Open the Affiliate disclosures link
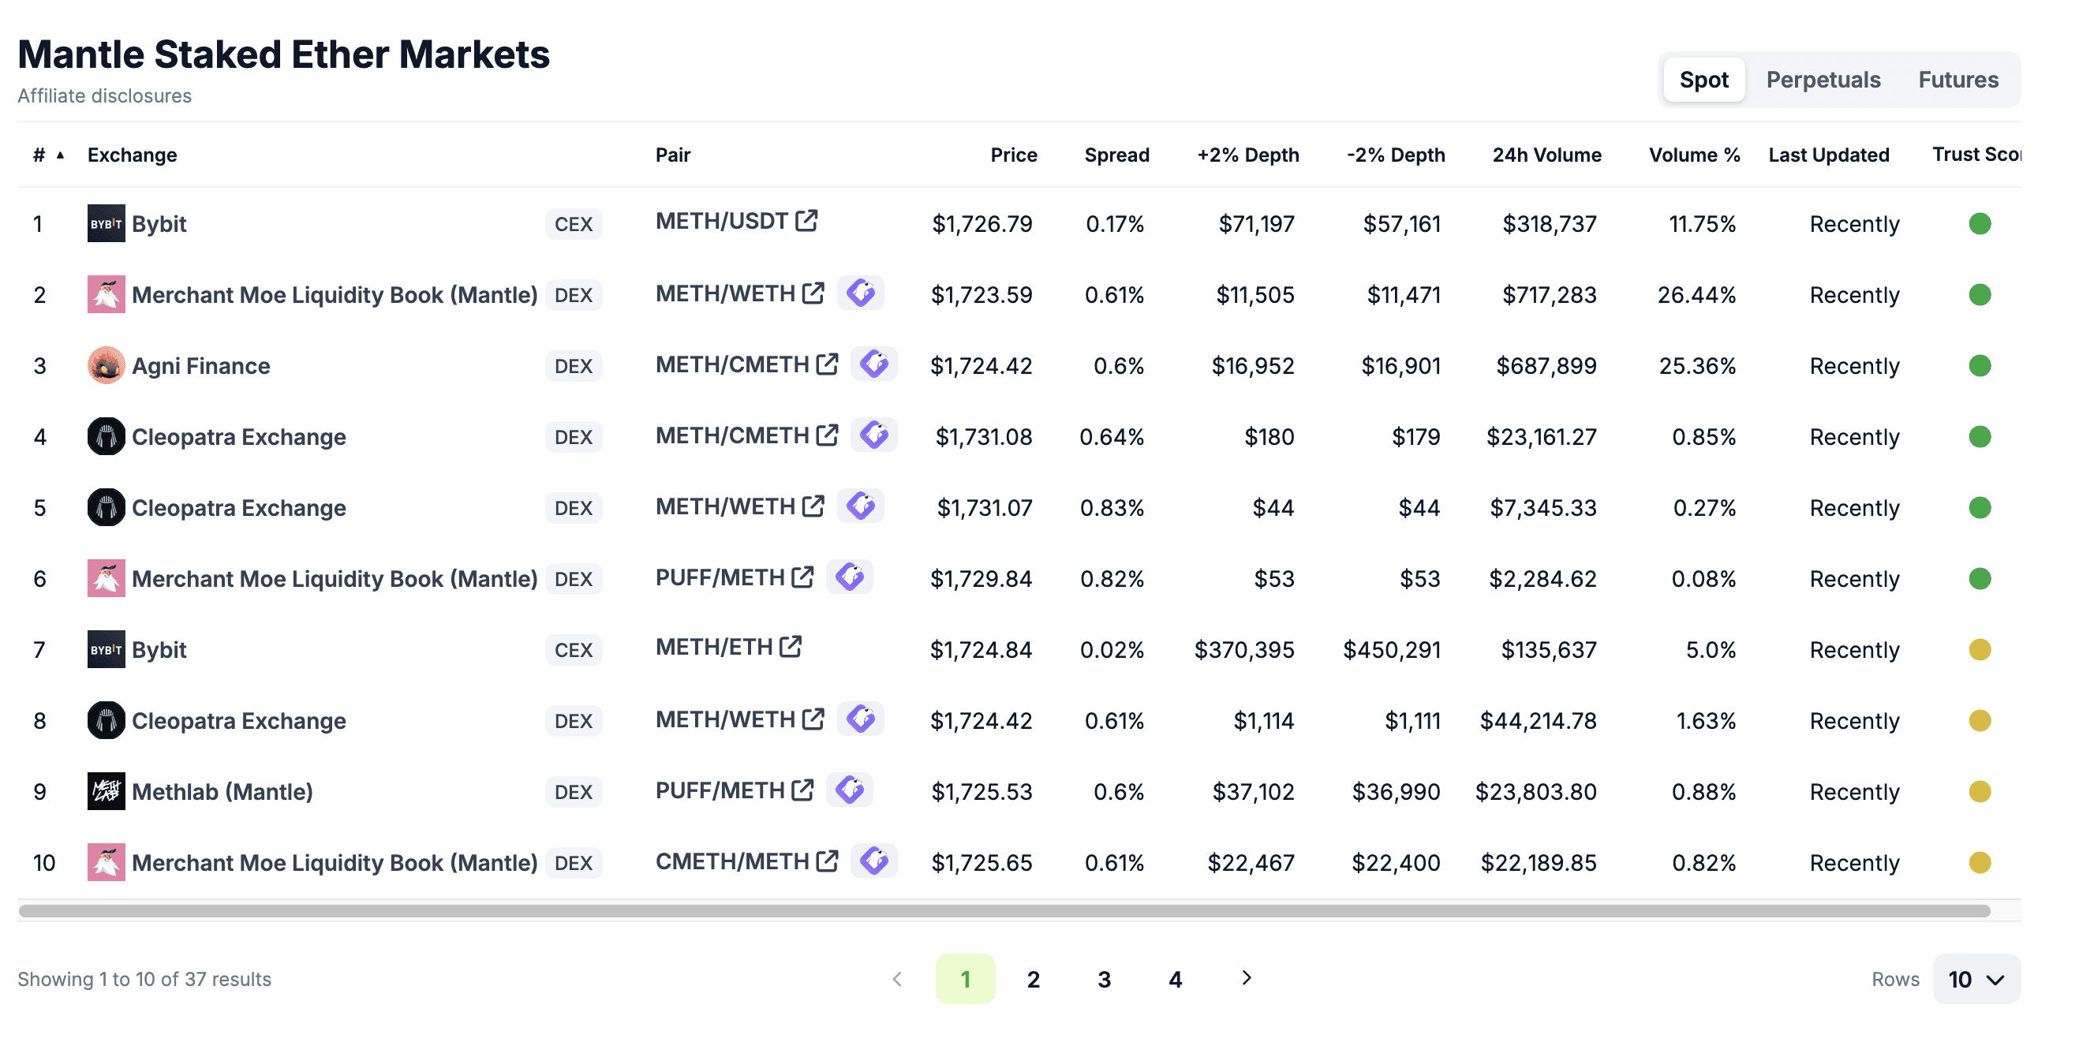The width and height of the screenshot is (2094, 1057). point(105,96)
